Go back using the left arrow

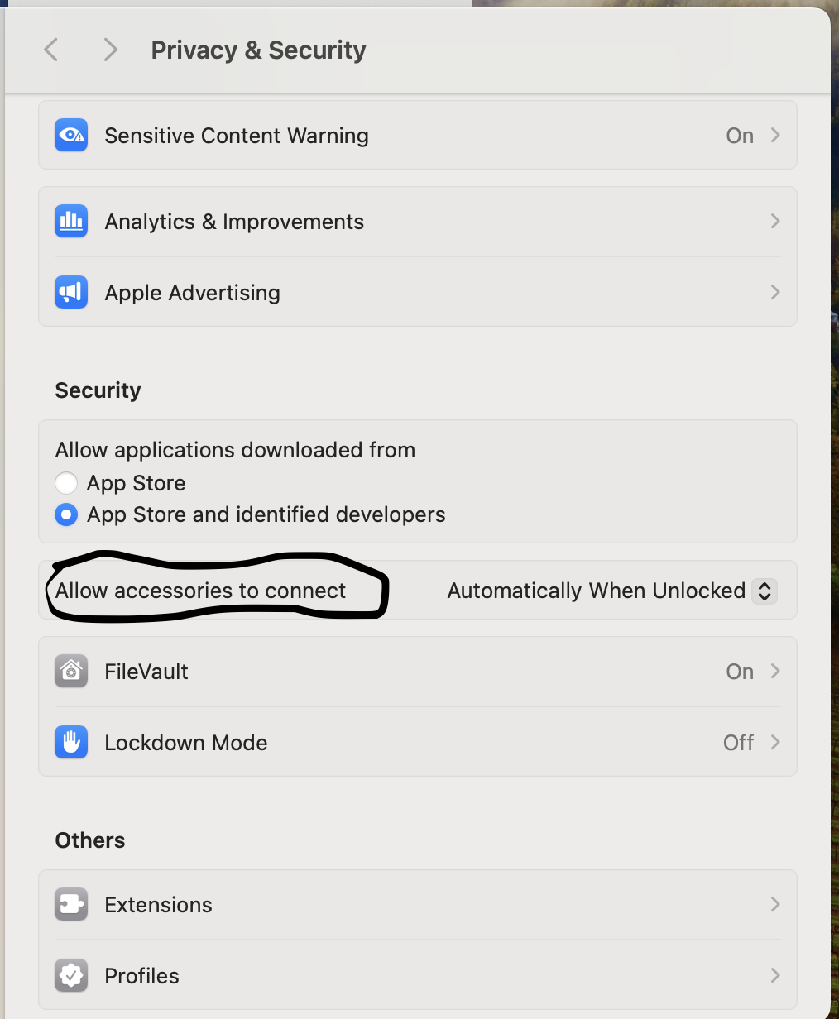[51, 50]
